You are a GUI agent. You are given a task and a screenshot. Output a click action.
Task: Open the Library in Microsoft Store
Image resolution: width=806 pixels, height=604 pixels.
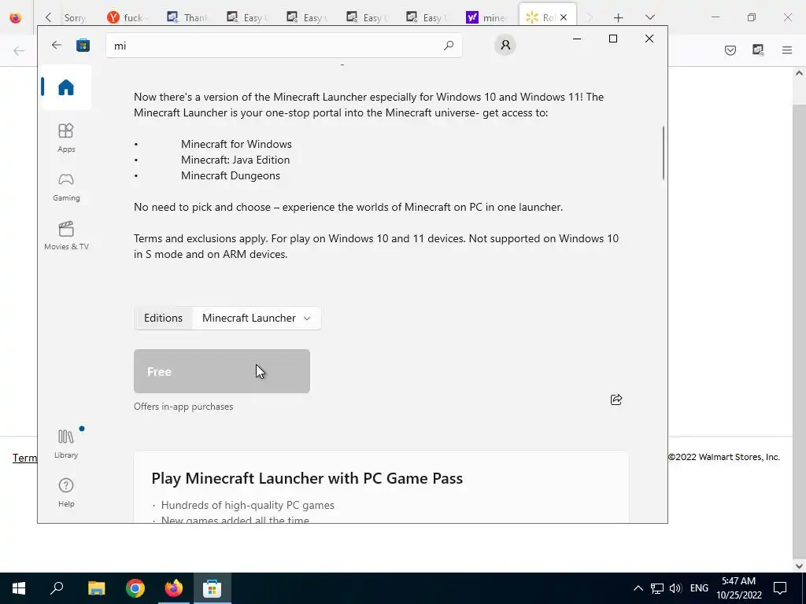click(x=66, y=444)
